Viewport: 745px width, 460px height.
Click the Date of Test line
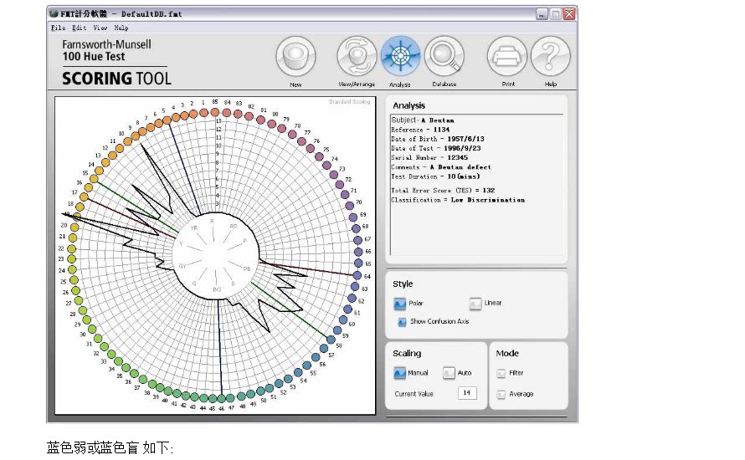[435, 148]
